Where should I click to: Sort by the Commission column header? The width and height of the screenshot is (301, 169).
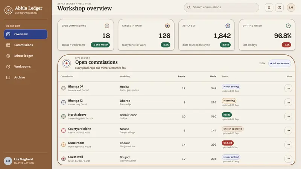click(x=67, y=77)
